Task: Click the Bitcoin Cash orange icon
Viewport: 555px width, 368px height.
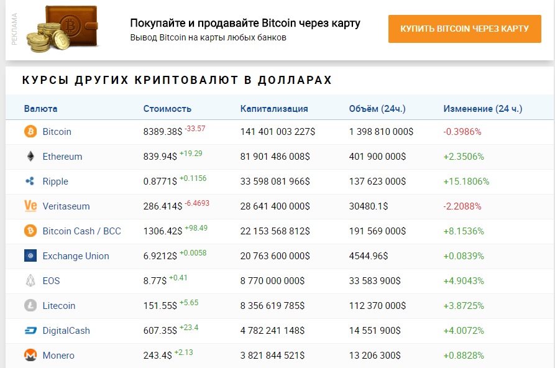Action: click(x=30, y=231)
